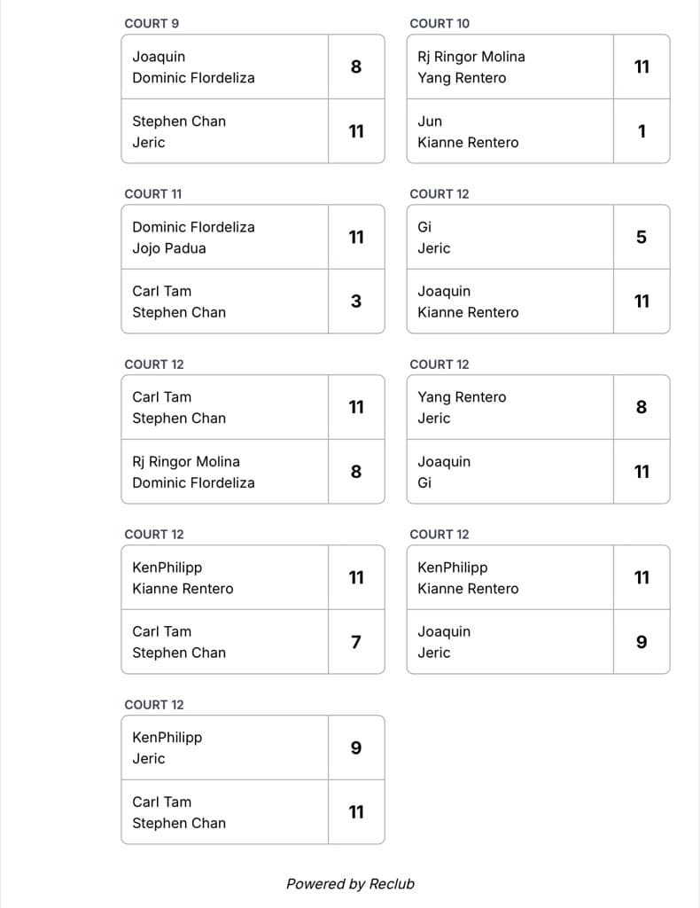
Task: Select the Joaquin and Jeric team row
Action: point(538,642)
